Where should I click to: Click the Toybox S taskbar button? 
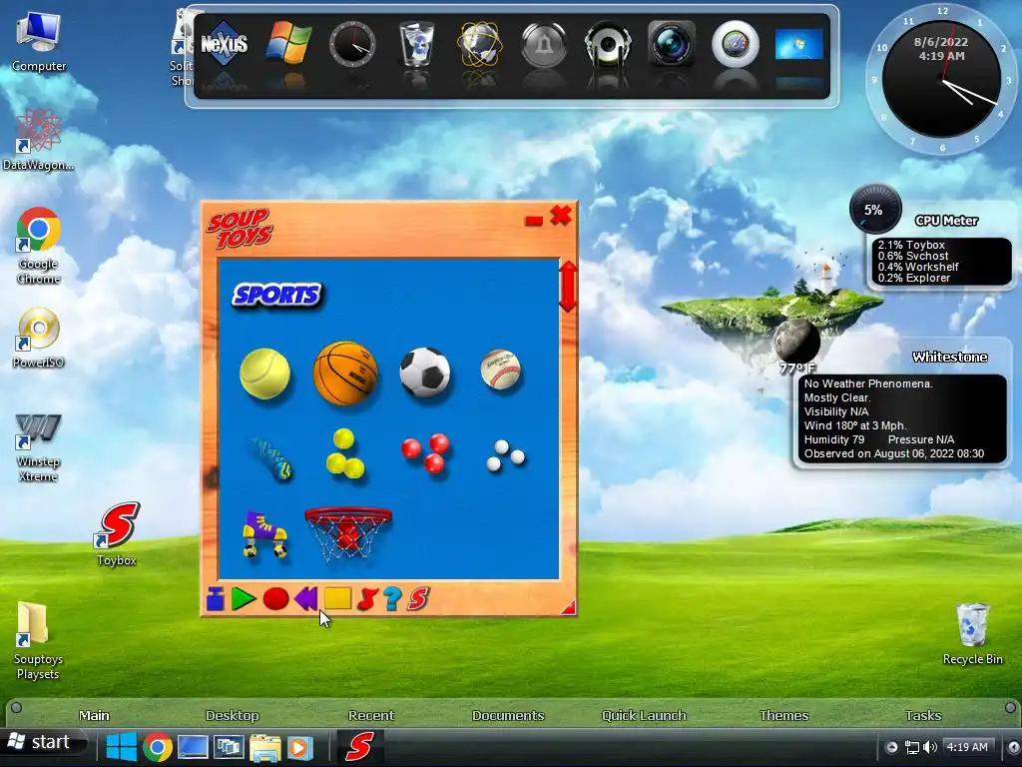click(359, 746)
